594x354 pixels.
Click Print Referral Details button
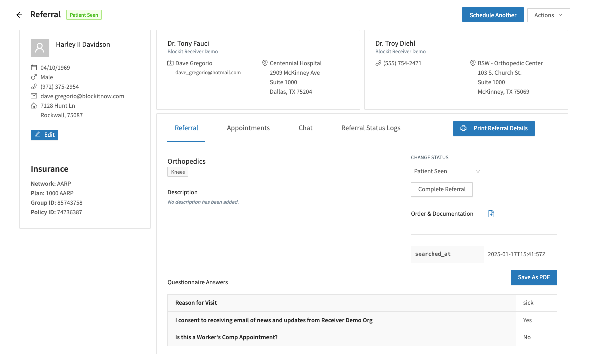click(494, 128)
